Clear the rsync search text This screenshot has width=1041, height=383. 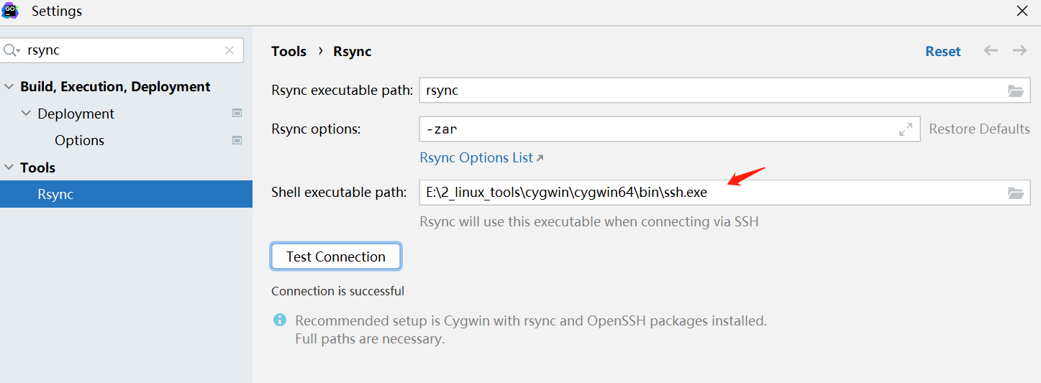[x=229, y=50]
